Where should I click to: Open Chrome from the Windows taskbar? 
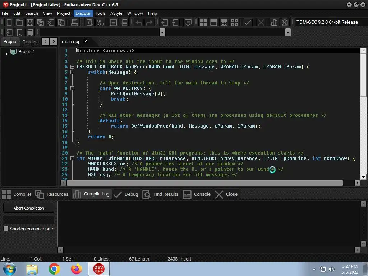(54, 269)
